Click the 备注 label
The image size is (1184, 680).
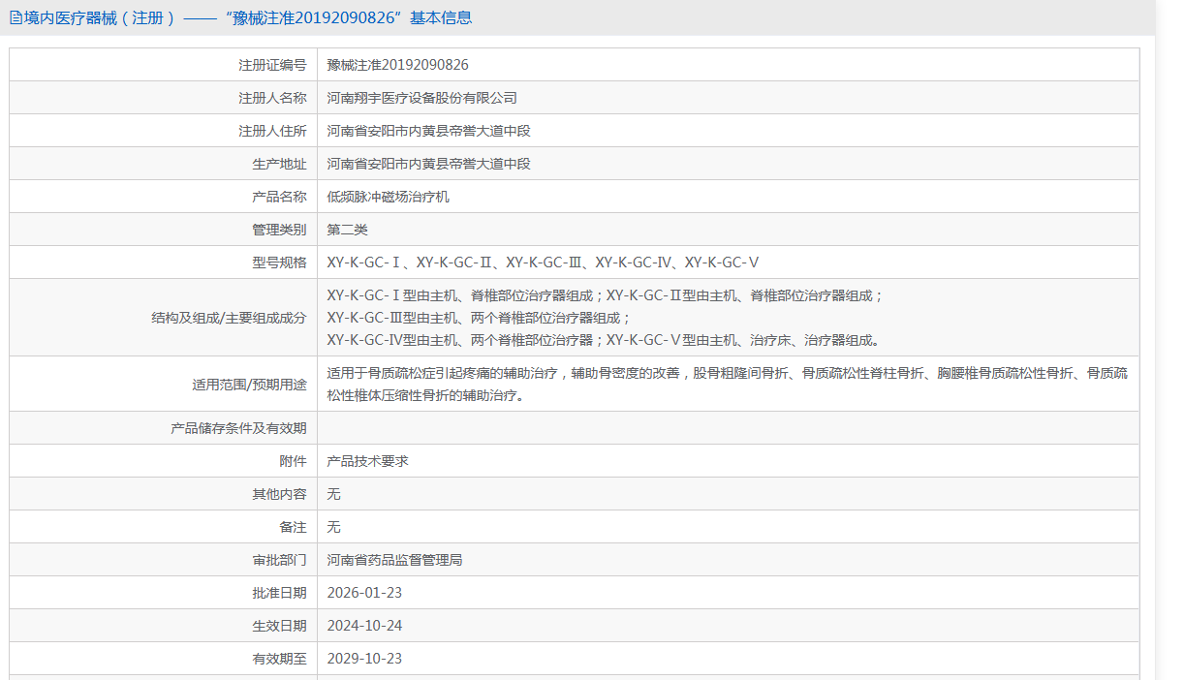click(293, 527)
